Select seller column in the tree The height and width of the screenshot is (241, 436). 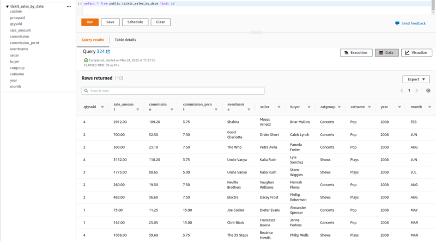pos(15,55)
